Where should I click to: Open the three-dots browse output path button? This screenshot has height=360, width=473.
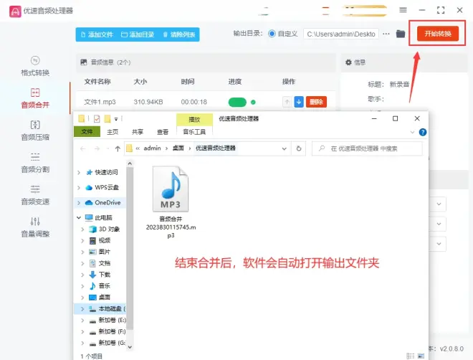pos(386,34)
